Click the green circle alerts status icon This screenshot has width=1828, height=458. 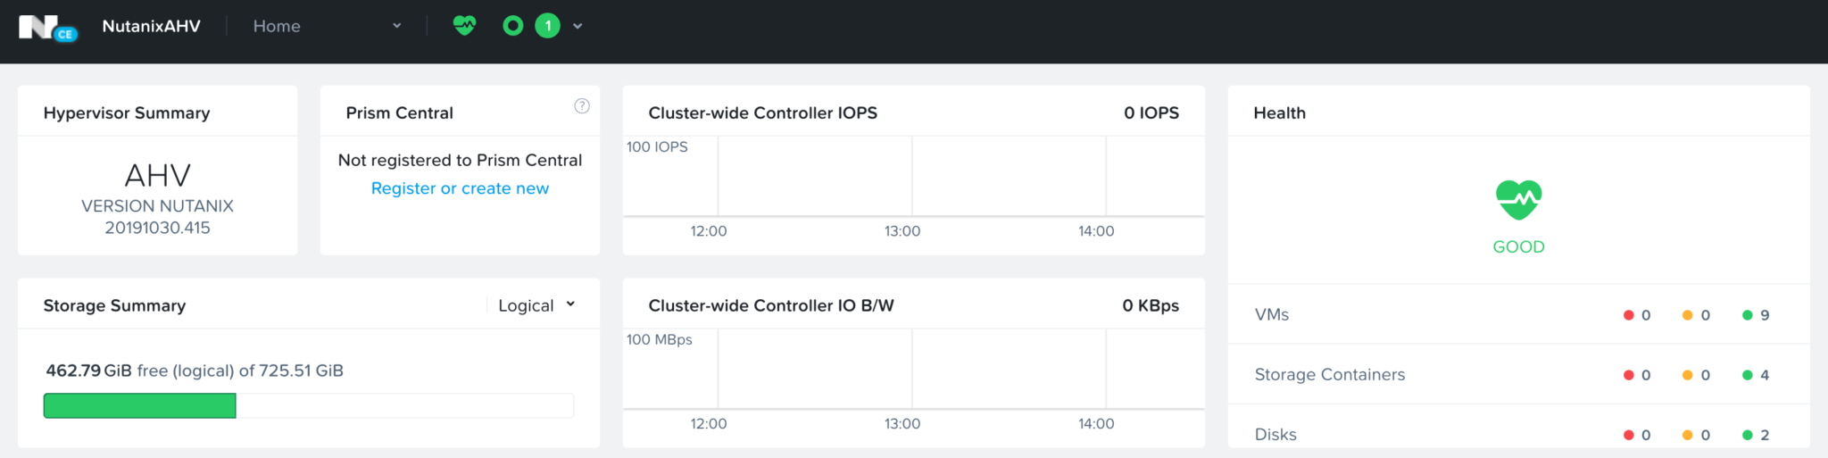[x=512, y=26]
